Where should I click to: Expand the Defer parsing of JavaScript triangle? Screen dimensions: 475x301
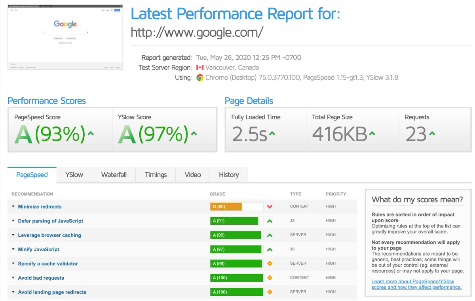pos(13,221)
